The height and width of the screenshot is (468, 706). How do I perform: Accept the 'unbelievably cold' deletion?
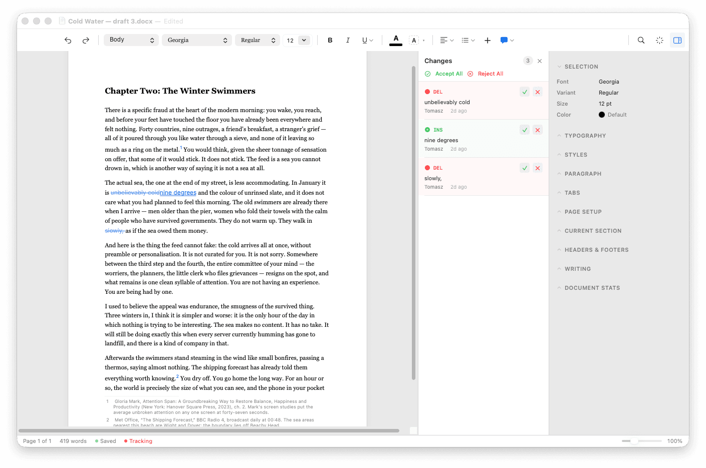pos(525,92)
